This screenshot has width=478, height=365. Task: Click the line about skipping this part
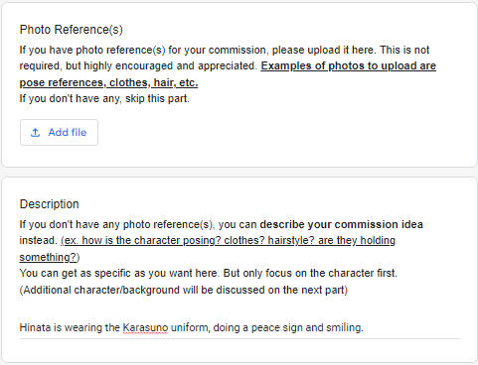(x=104, y=98)
